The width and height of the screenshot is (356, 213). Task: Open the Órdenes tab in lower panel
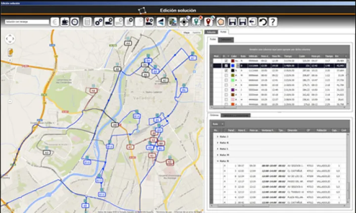click(x=214, y=115)
